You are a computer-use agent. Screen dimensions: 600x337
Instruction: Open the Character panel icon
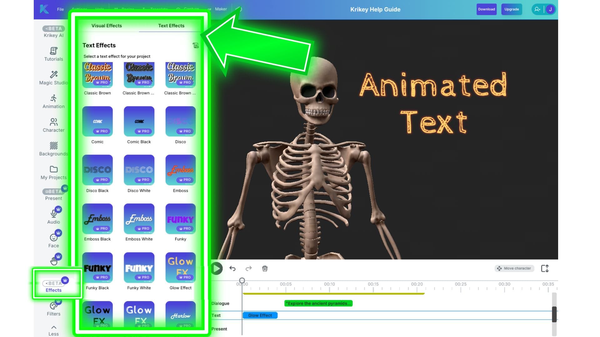[x=53, y=122]
